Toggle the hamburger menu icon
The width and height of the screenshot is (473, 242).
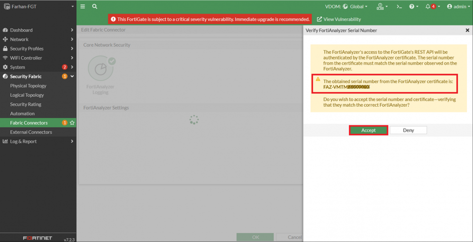pos(82,6)
